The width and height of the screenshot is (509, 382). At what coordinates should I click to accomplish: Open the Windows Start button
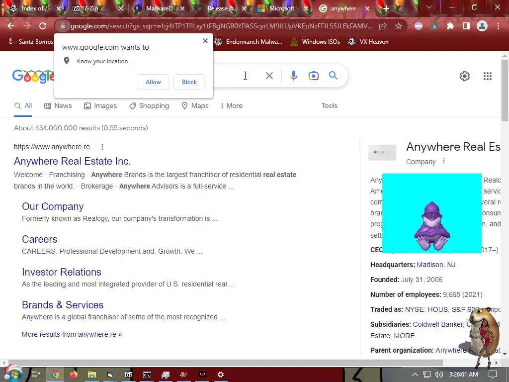point(12,374)
